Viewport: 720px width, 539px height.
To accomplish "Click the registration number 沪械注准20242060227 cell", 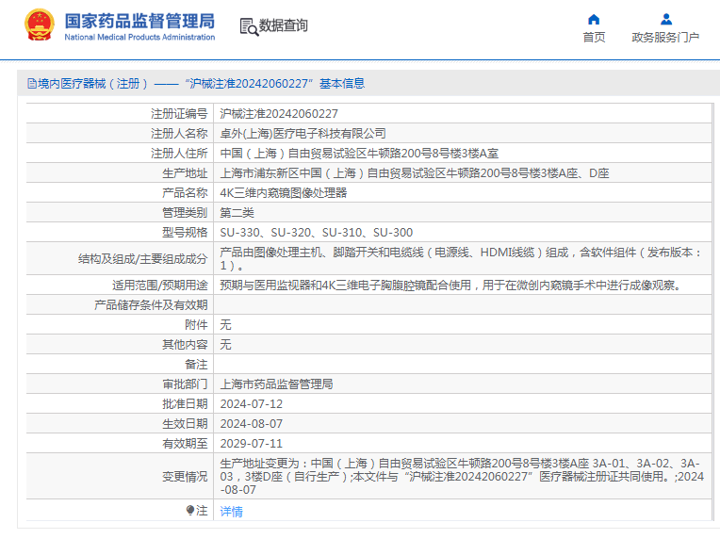I will pos(278,113).
